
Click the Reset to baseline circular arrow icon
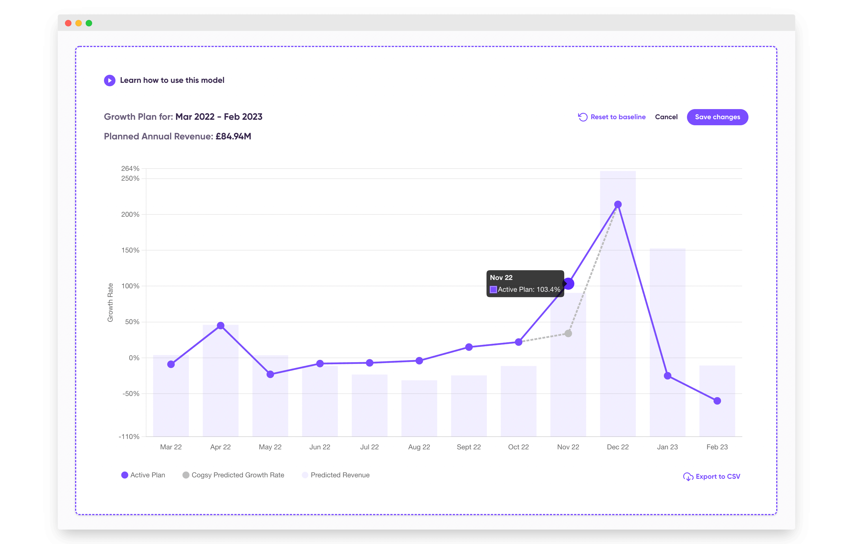click(x=583, y=117)
